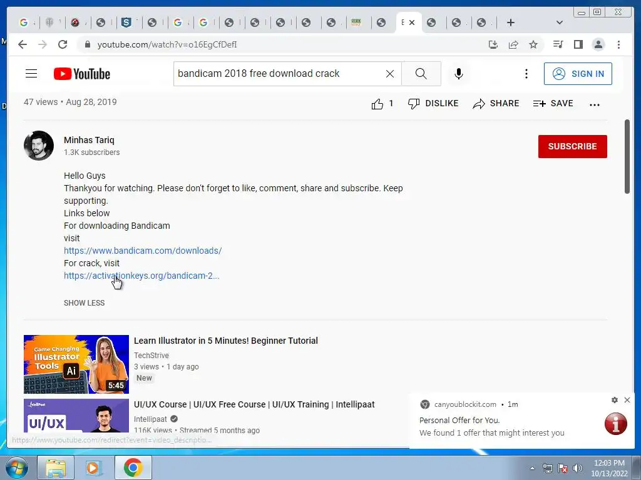Image resolution: width=641 pixels, height=480 pixels.
Task: Click inside the YouTube search field
Action: click(280, 74)
